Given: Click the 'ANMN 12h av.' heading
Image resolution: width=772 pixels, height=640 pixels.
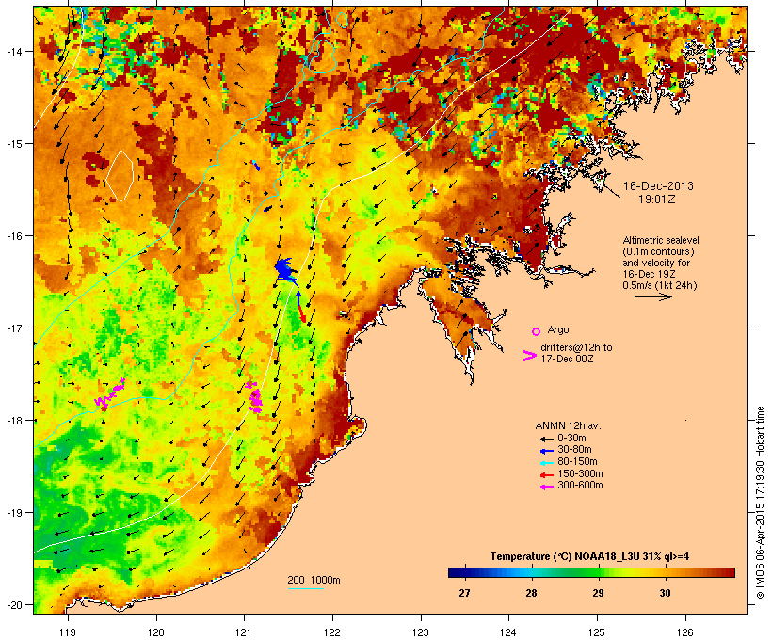Looking at the screenshot, I should tap(568, 425).
